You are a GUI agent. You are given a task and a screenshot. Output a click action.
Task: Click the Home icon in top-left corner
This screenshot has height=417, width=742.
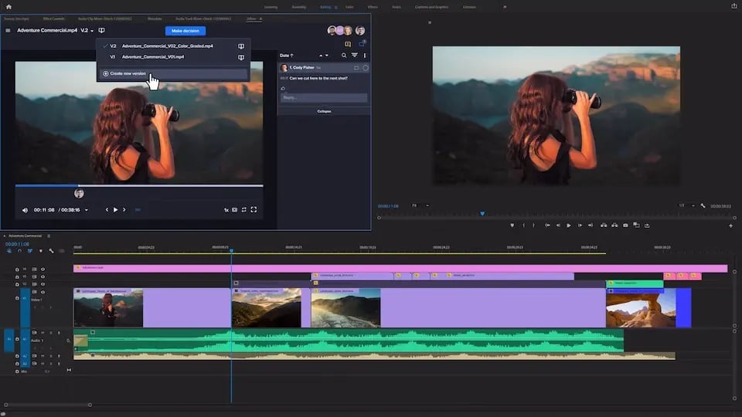pos(9,6)
